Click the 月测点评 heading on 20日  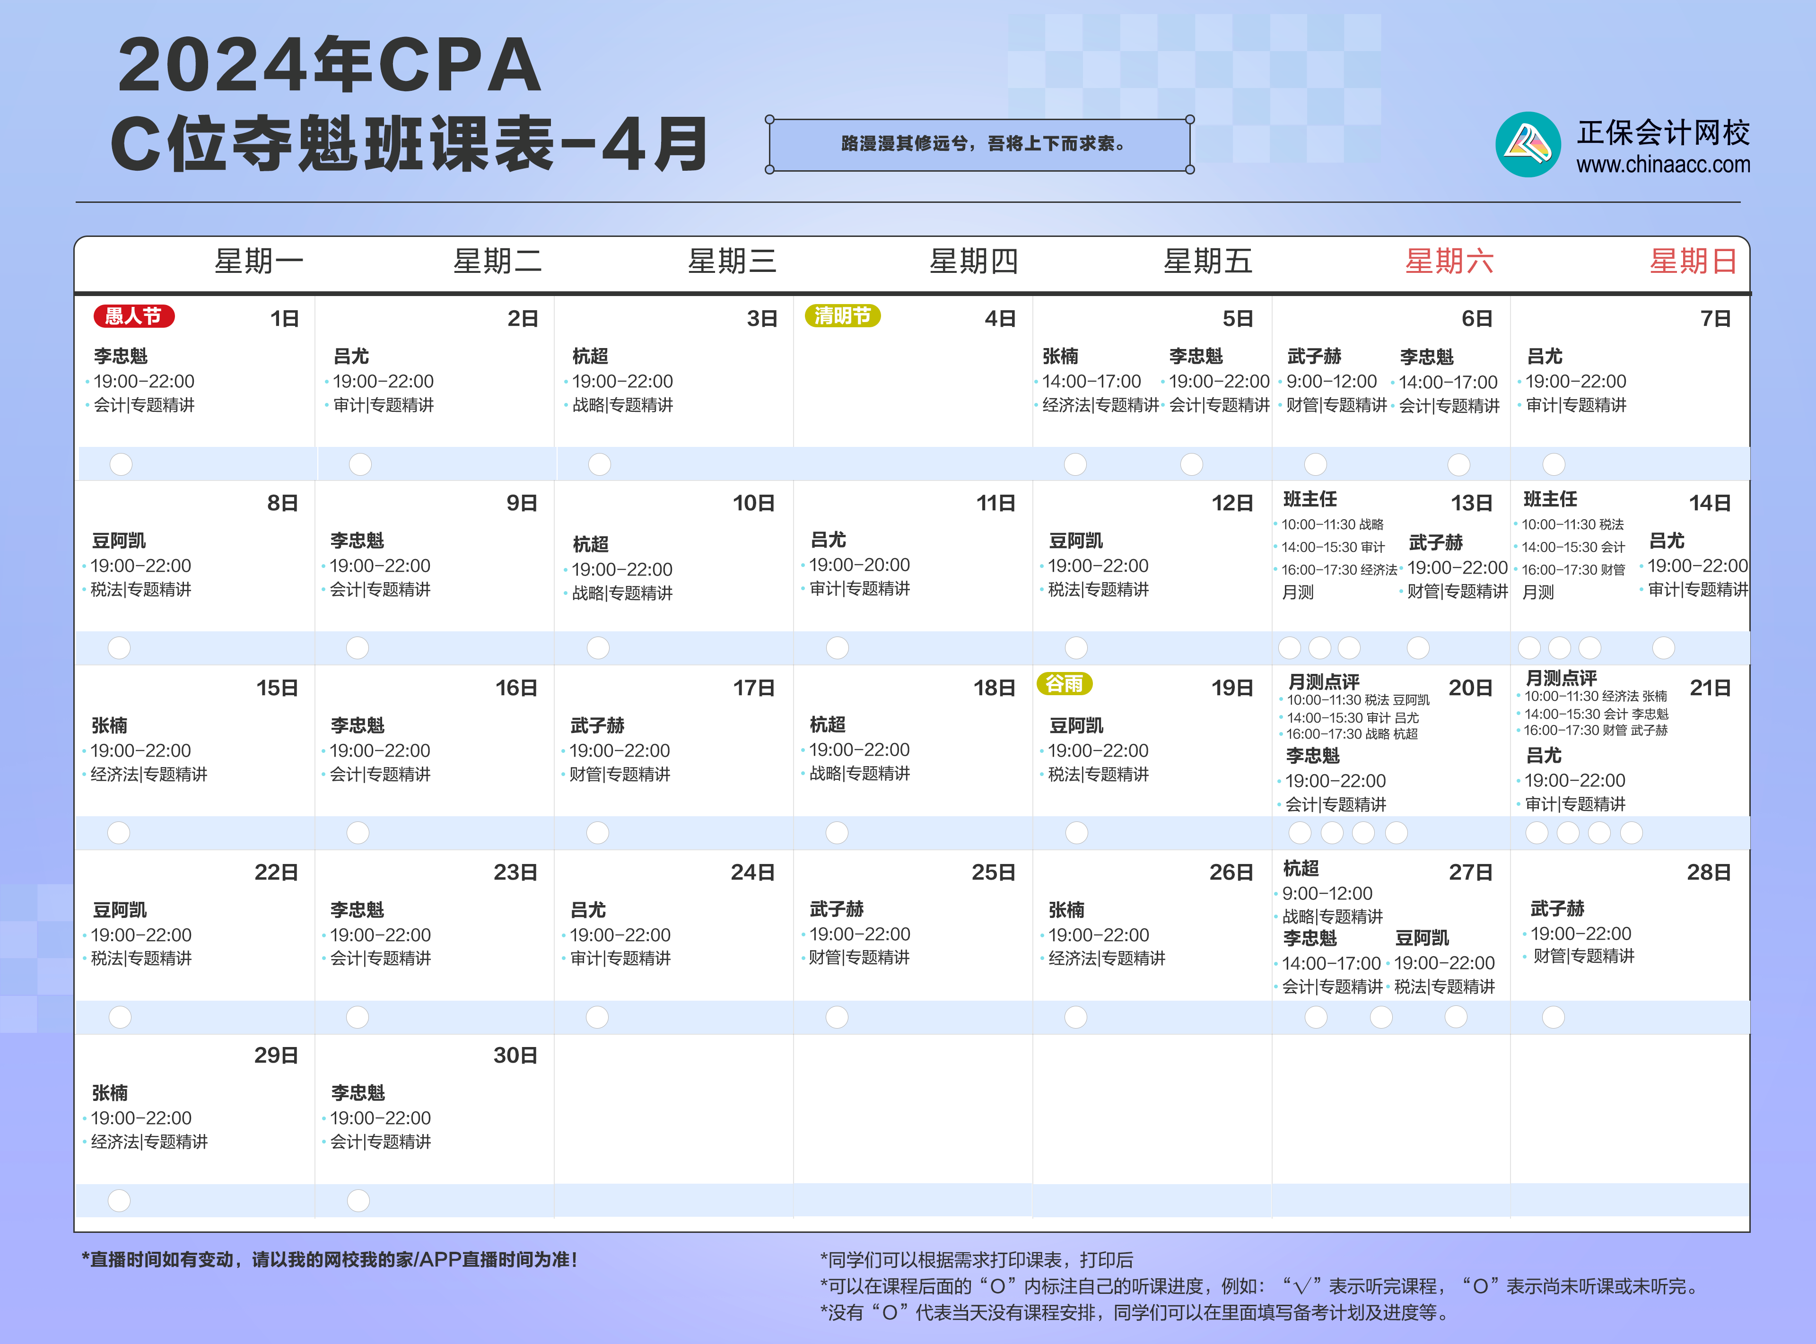(1324, 682)
